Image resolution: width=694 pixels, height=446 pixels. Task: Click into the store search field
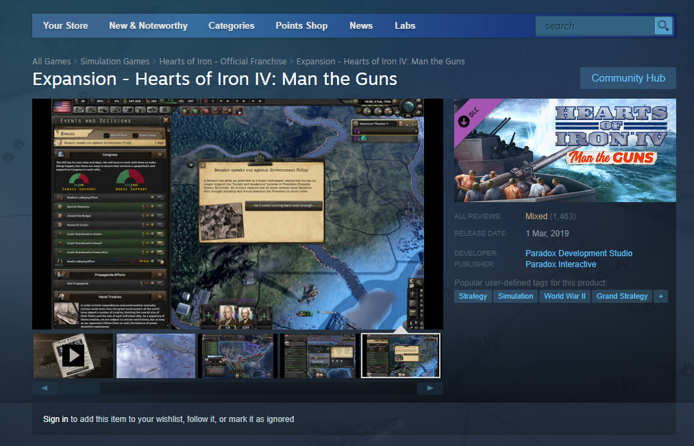click(x=595, y=25)
